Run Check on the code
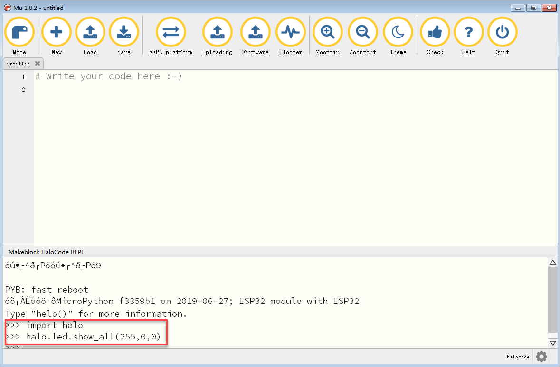This screenshot has width=560, height=367. [435, 32]
